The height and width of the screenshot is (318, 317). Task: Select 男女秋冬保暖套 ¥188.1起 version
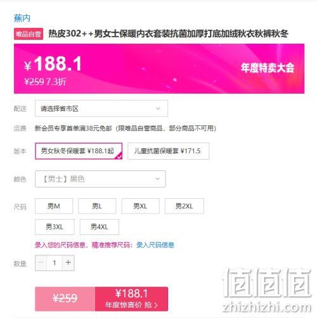[79, 151]
